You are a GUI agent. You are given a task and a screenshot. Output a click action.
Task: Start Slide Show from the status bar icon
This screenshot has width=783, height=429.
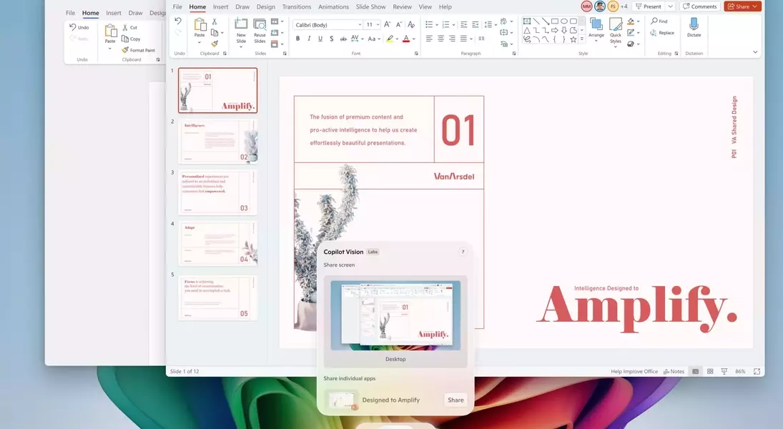(725, 371)
